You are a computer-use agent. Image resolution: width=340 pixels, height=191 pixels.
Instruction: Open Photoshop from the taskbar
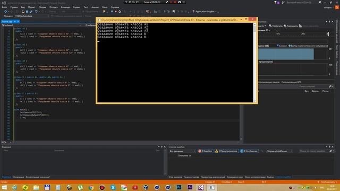click(179, 187)
